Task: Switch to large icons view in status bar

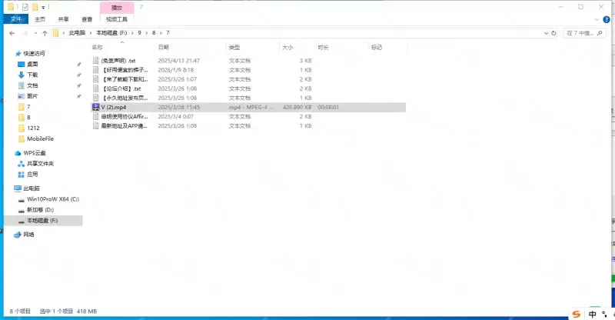Action: click(x=607, y=311)
